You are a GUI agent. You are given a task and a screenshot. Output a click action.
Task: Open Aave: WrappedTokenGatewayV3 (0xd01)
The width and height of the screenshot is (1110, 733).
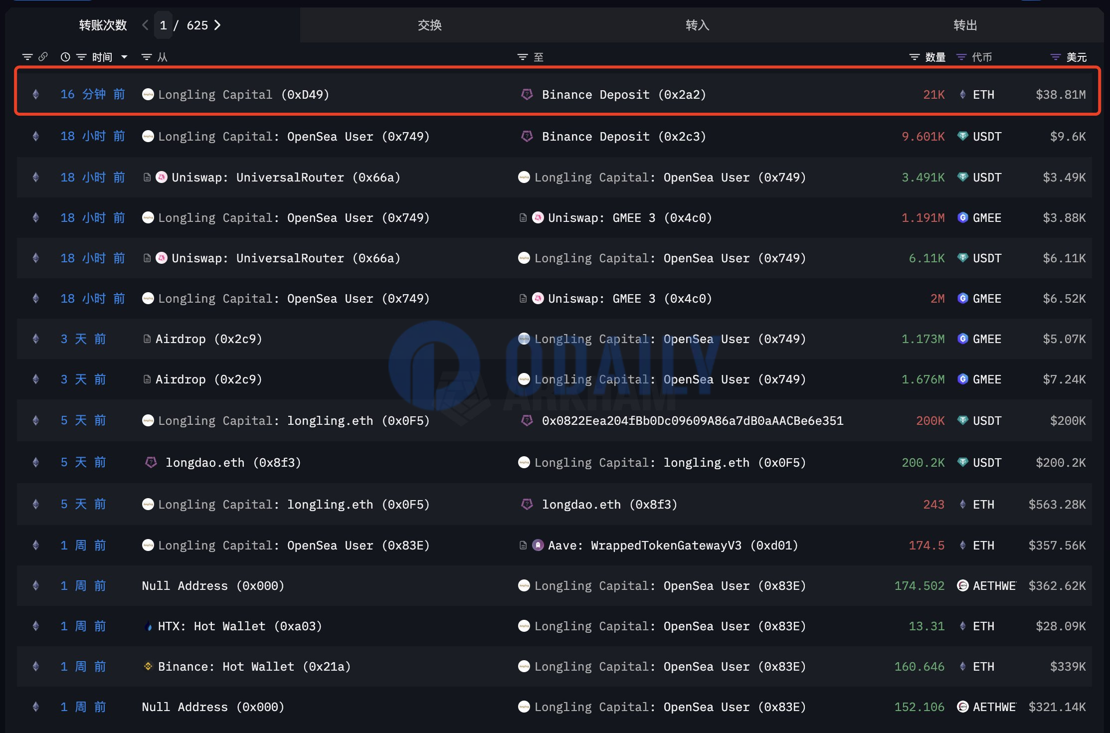coord(673,546)
